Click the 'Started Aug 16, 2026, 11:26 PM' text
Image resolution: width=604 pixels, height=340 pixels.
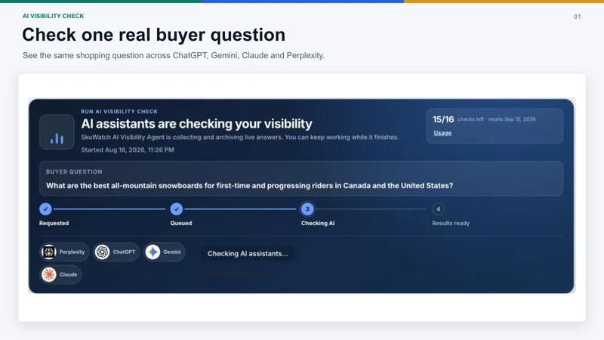coord(128,150)
